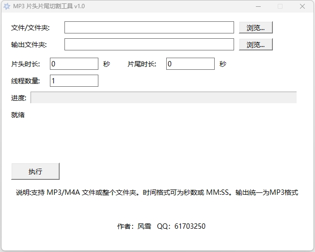Screen dimensions: 315x252
Task: Click the 输出文件夹 path input field
Action: point(149,45)
